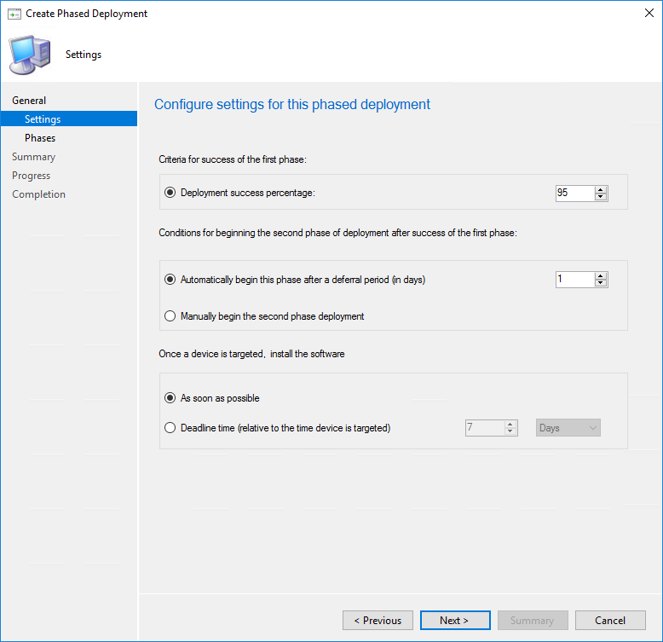Select Deployment success percentage radio button
The image size is (663, 642).
coord(170,193)
